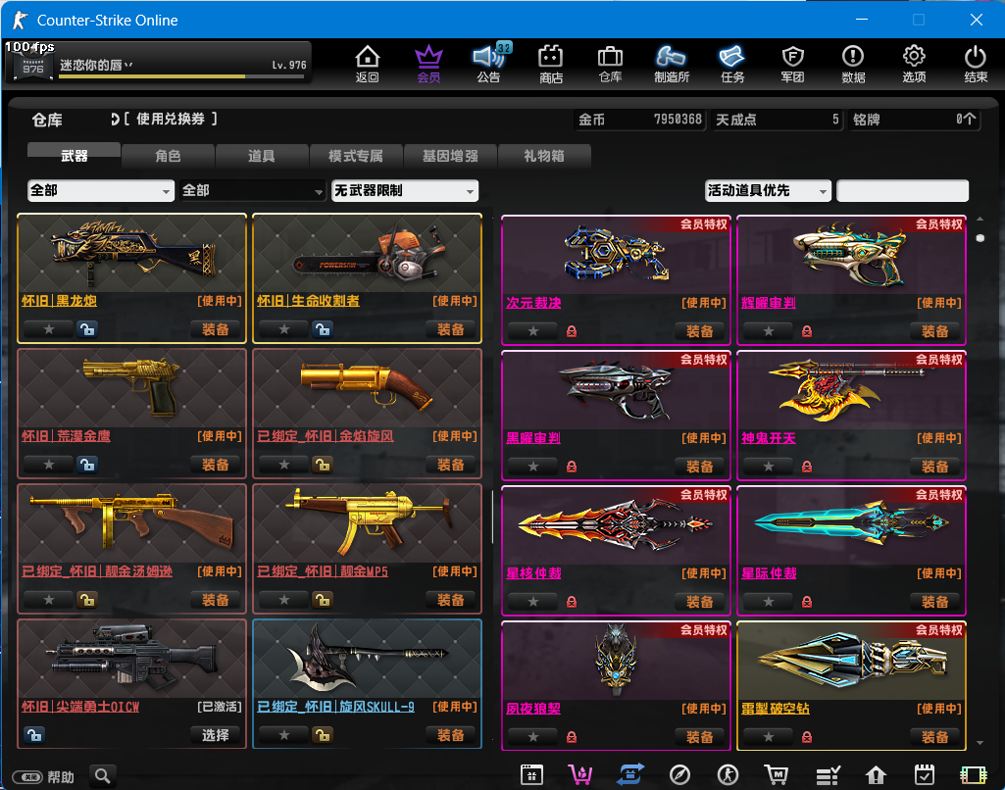
Task: Click 选择 on 怀旧|尖端勇士OICW
Action: [x=216, y=735]
